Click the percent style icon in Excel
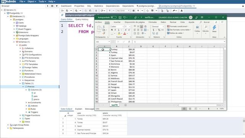 click(x=159, y=30)
